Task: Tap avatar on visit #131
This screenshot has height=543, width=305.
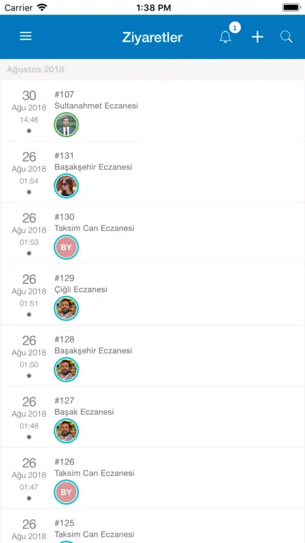Action: coord(66,186)
